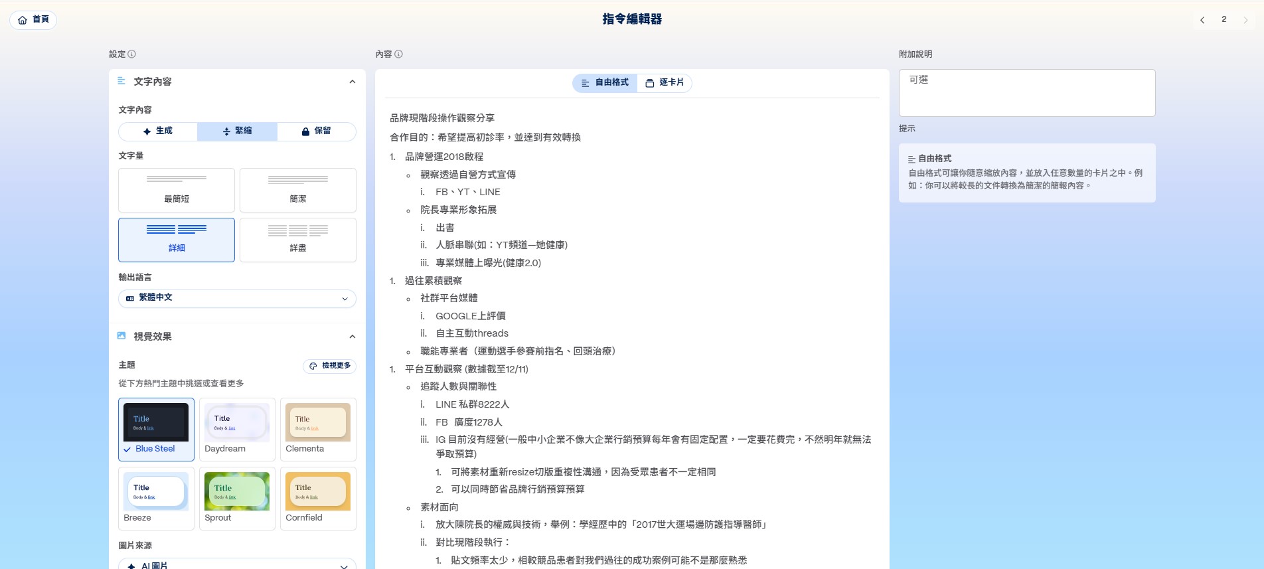Viewport: 1264px width, 569px height.
Task: Select 生成 text content mode
Action: tap(158, 131)
